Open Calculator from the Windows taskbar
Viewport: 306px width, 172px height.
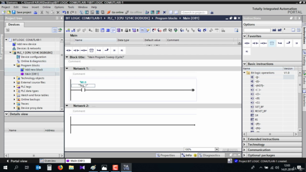49,167
